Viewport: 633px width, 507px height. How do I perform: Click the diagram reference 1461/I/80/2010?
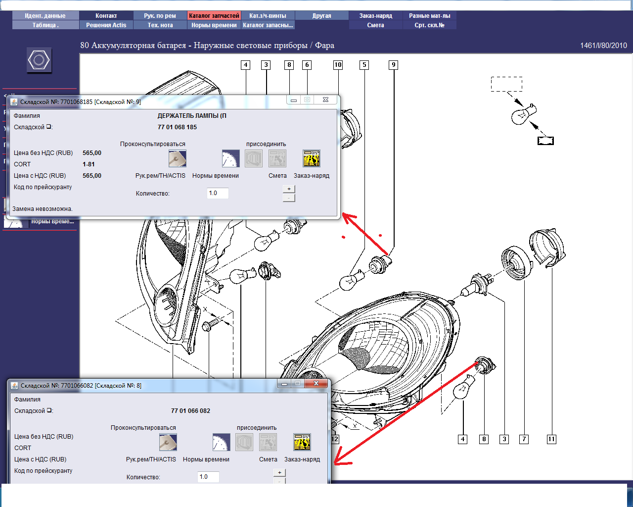tap(603, 46)
